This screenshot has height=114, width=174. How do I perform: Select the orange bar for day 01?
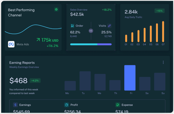coord(126,38)
